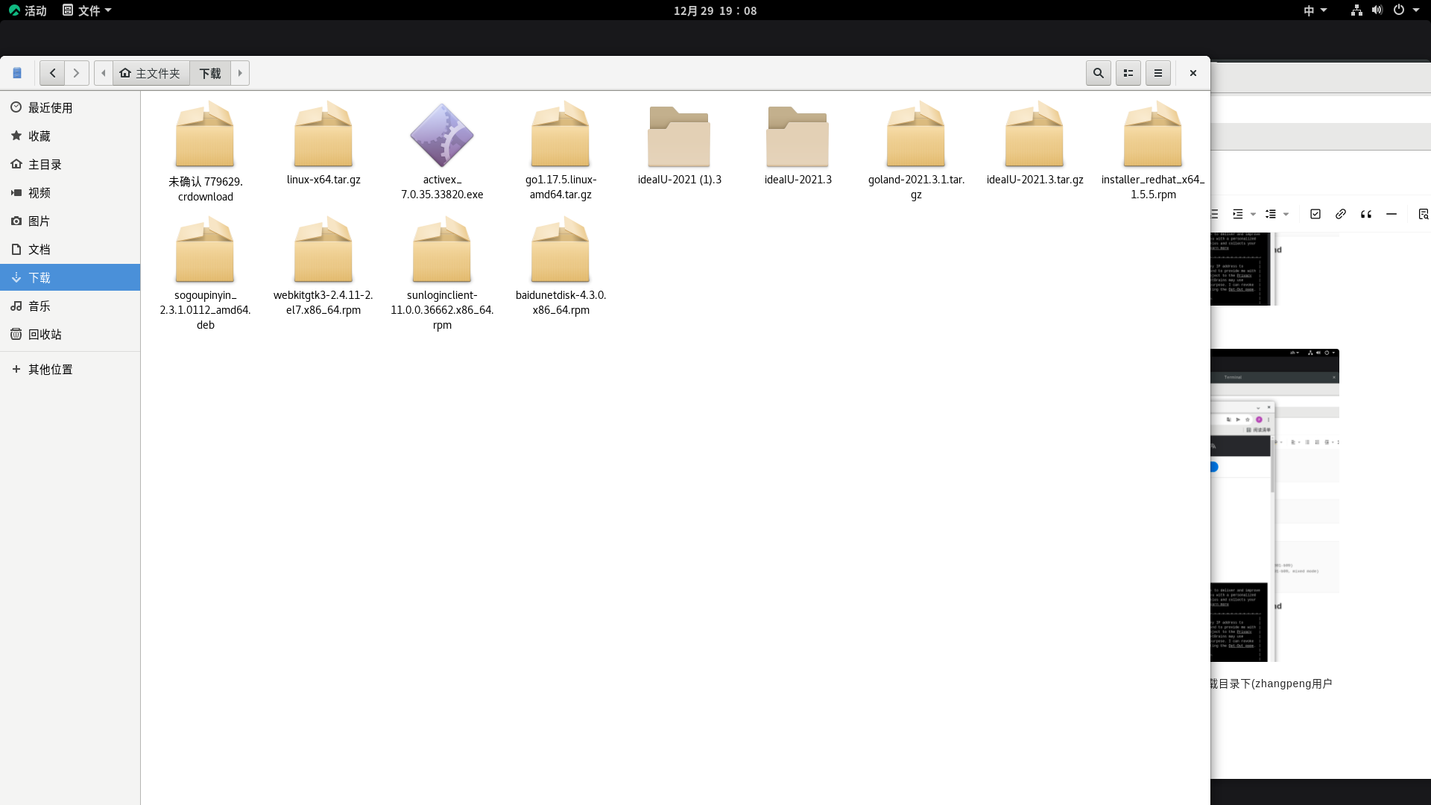Open 收藏 starred items in sidebar

(x=70, y=136)
